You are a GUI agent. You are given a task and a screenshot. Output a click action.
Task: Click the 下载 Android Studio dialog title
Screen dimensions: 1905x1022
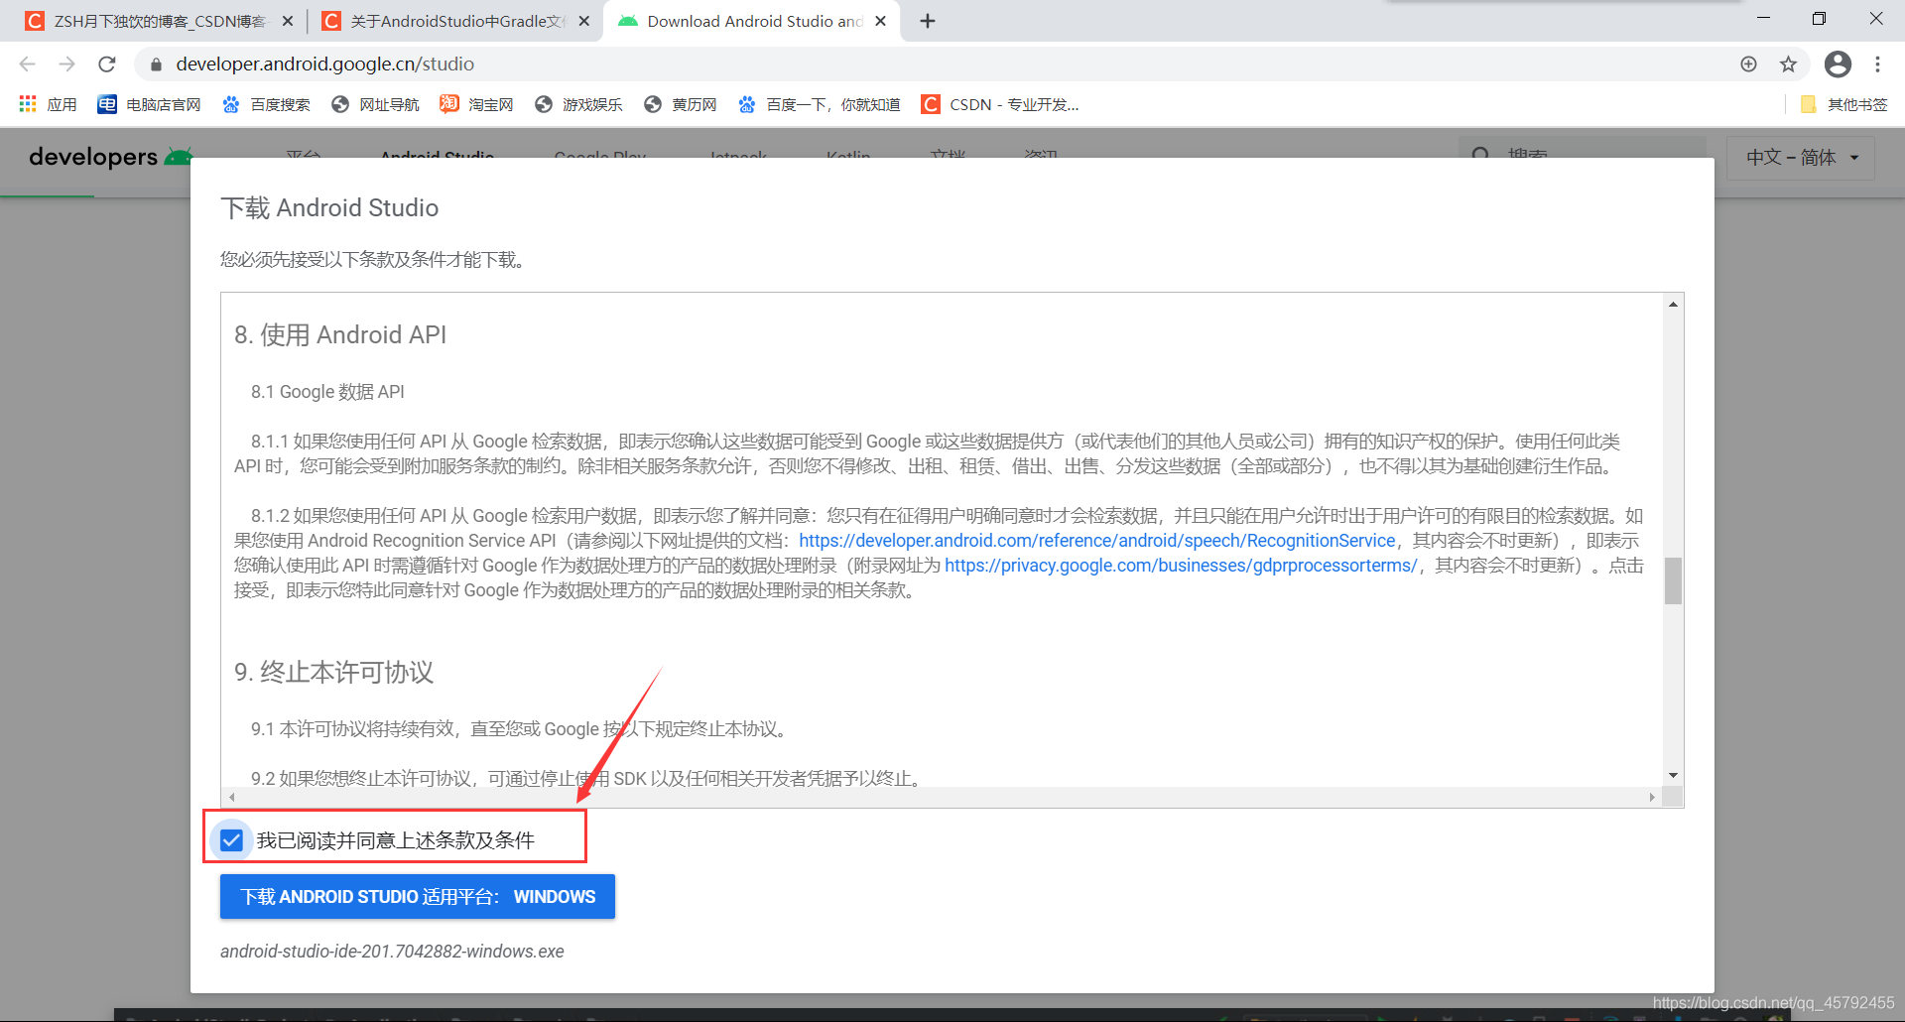click(x=329, y=207)
